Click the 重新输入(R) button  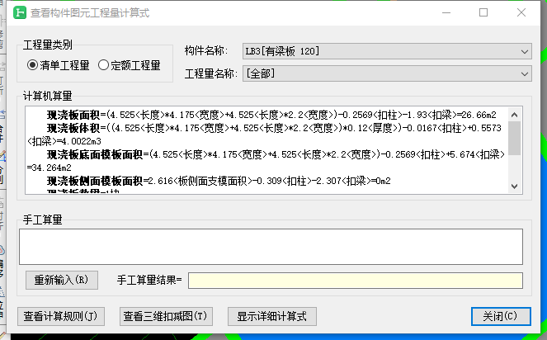click(62, 280)
